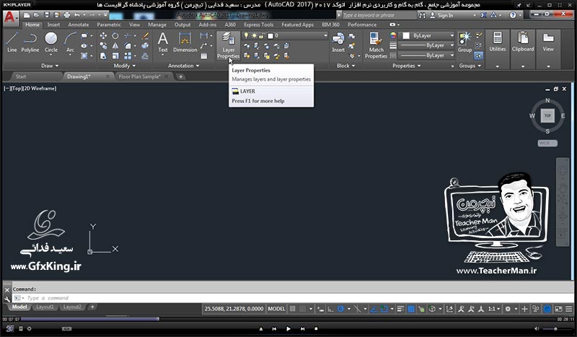Viewport: 577px width, 337px height.
Task: Toggle Ortho mode in status bar
Action: 331,309
